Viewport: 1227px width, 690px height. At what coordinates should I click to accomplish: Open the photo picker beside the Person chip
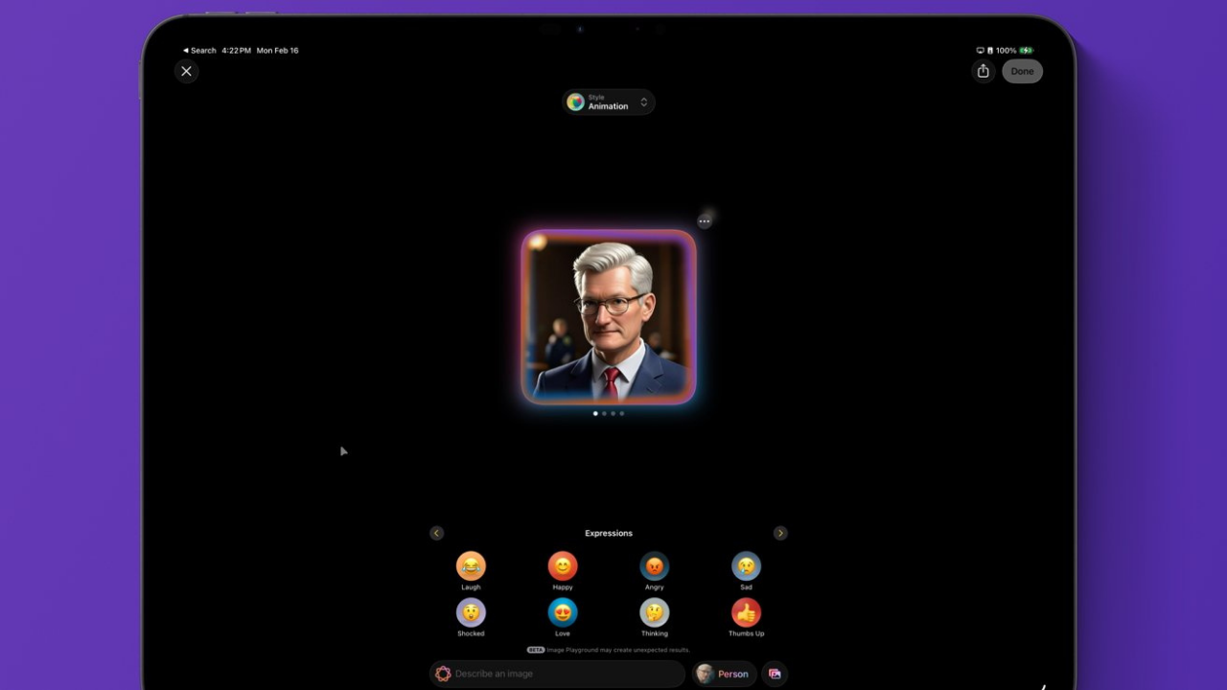click(x=775, y=674)
